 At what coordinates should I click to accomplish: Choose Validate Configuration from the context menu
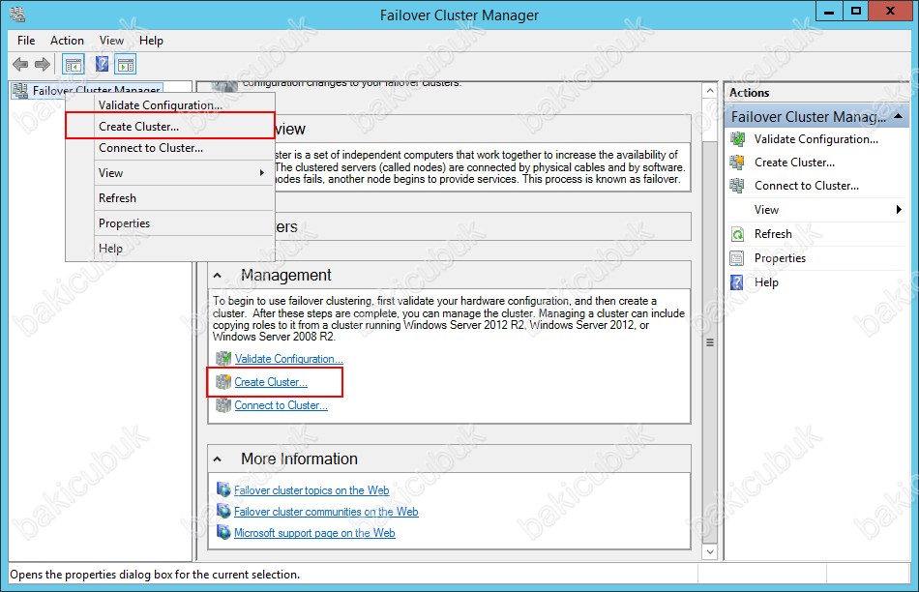click(170, 104)
